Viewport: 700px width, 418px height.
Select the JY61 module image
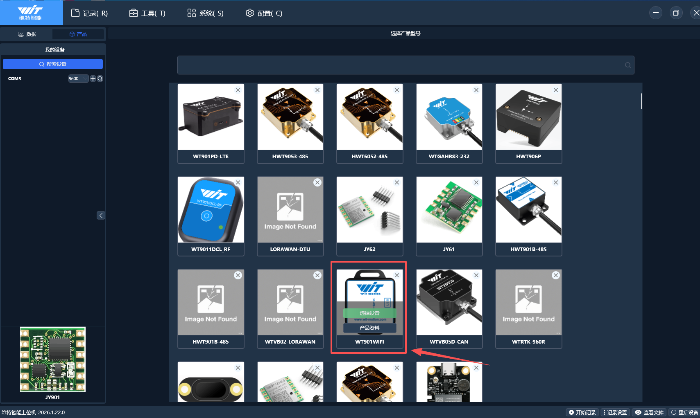pos(449,210)
